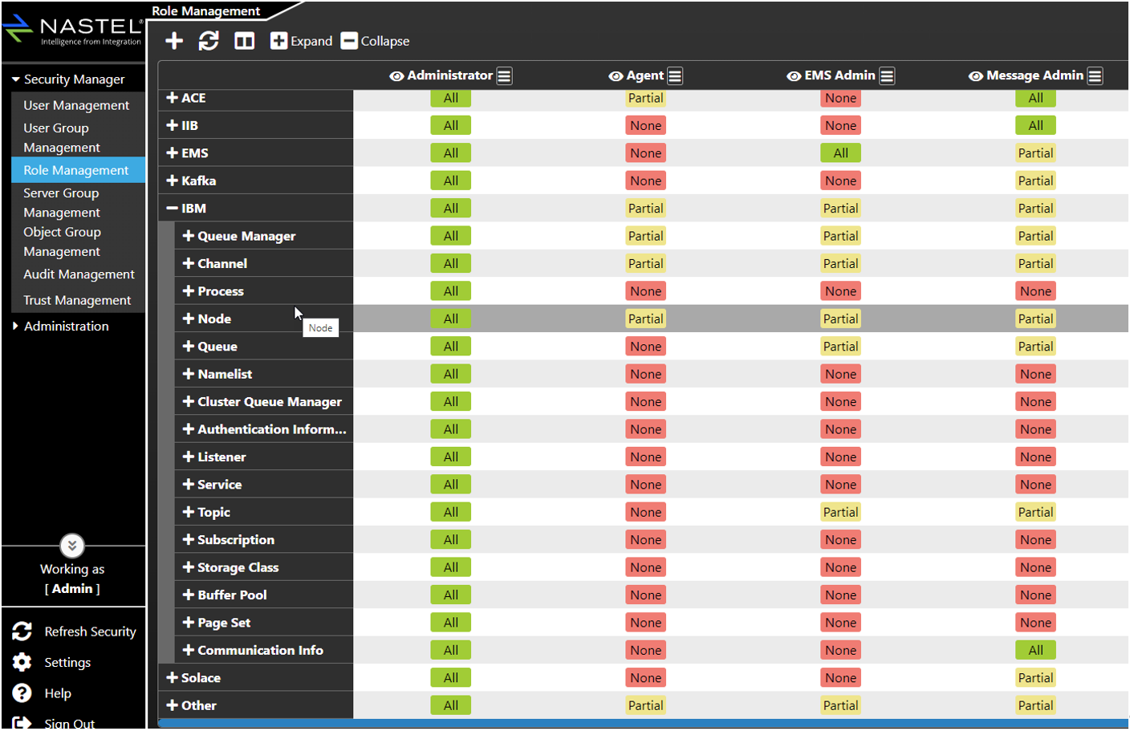
Task: Expand the Node row
Action: (x=189, y=319)
